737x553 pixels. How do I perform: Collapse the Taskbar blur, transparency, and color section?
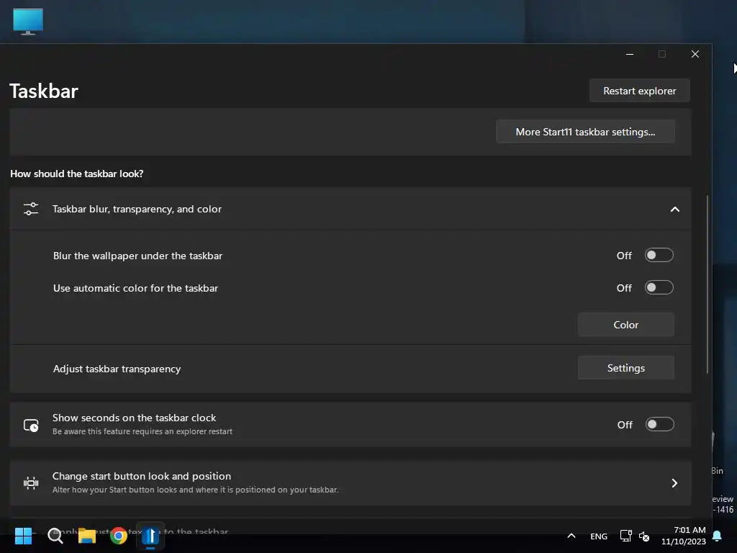point(674,210)
